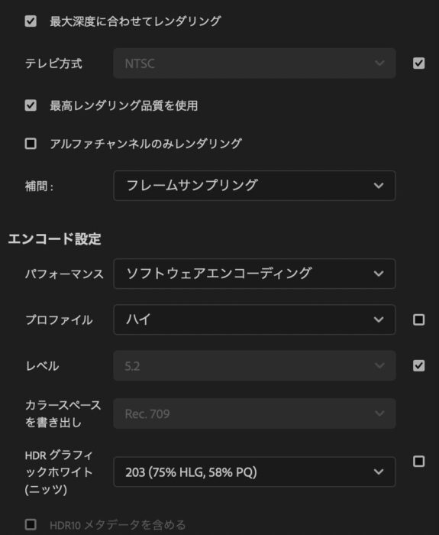
Task: Click chevron arrow on HDR グラフィックホワイト dropdown
Action: click(379, 472)
